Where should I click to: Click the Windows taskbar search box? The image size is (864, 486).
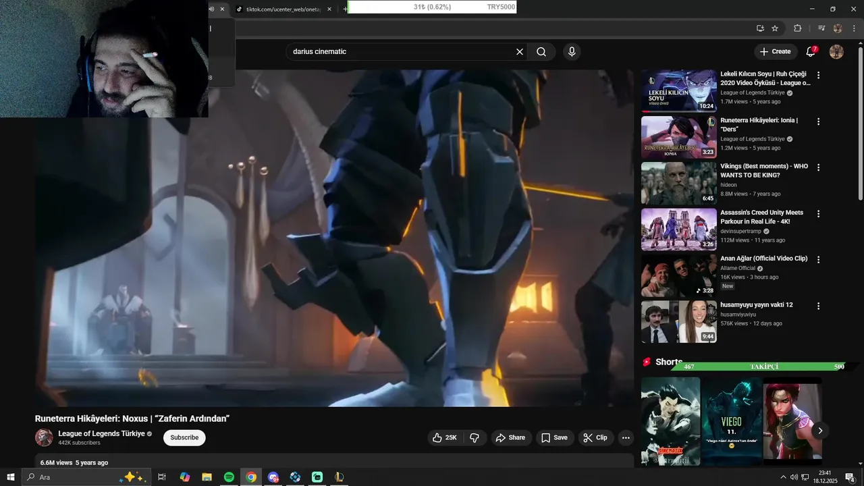point(86,477)
